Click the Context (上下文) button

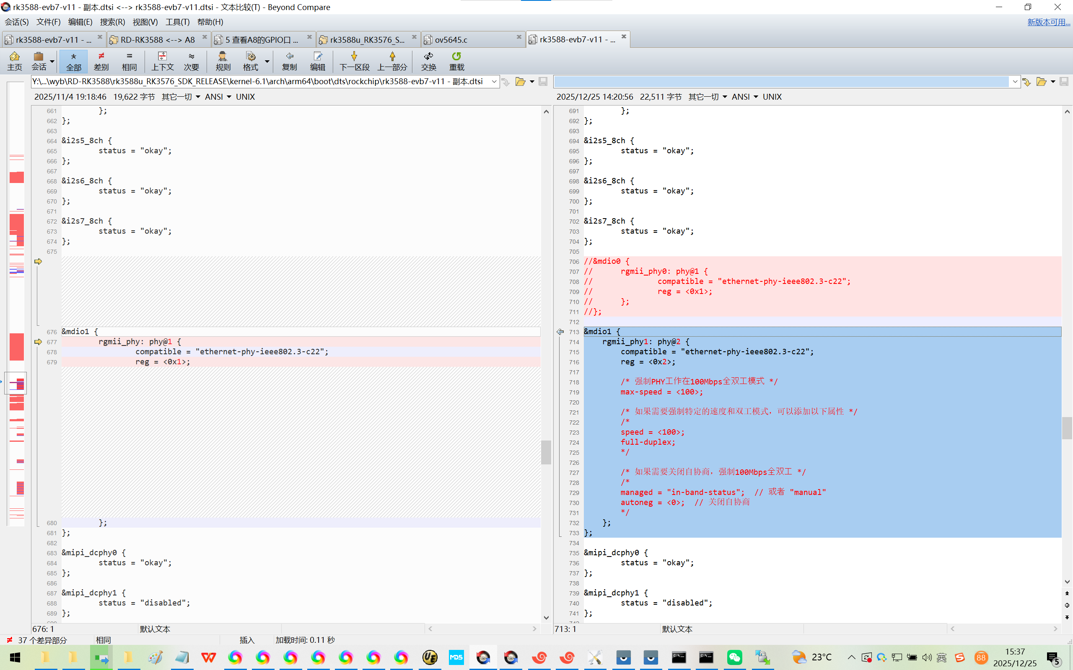pos(162,61)
